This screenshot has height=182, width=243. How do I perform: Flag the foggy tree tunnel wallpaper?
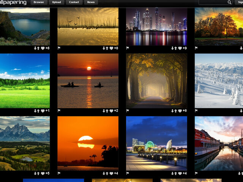coord(128,111)
